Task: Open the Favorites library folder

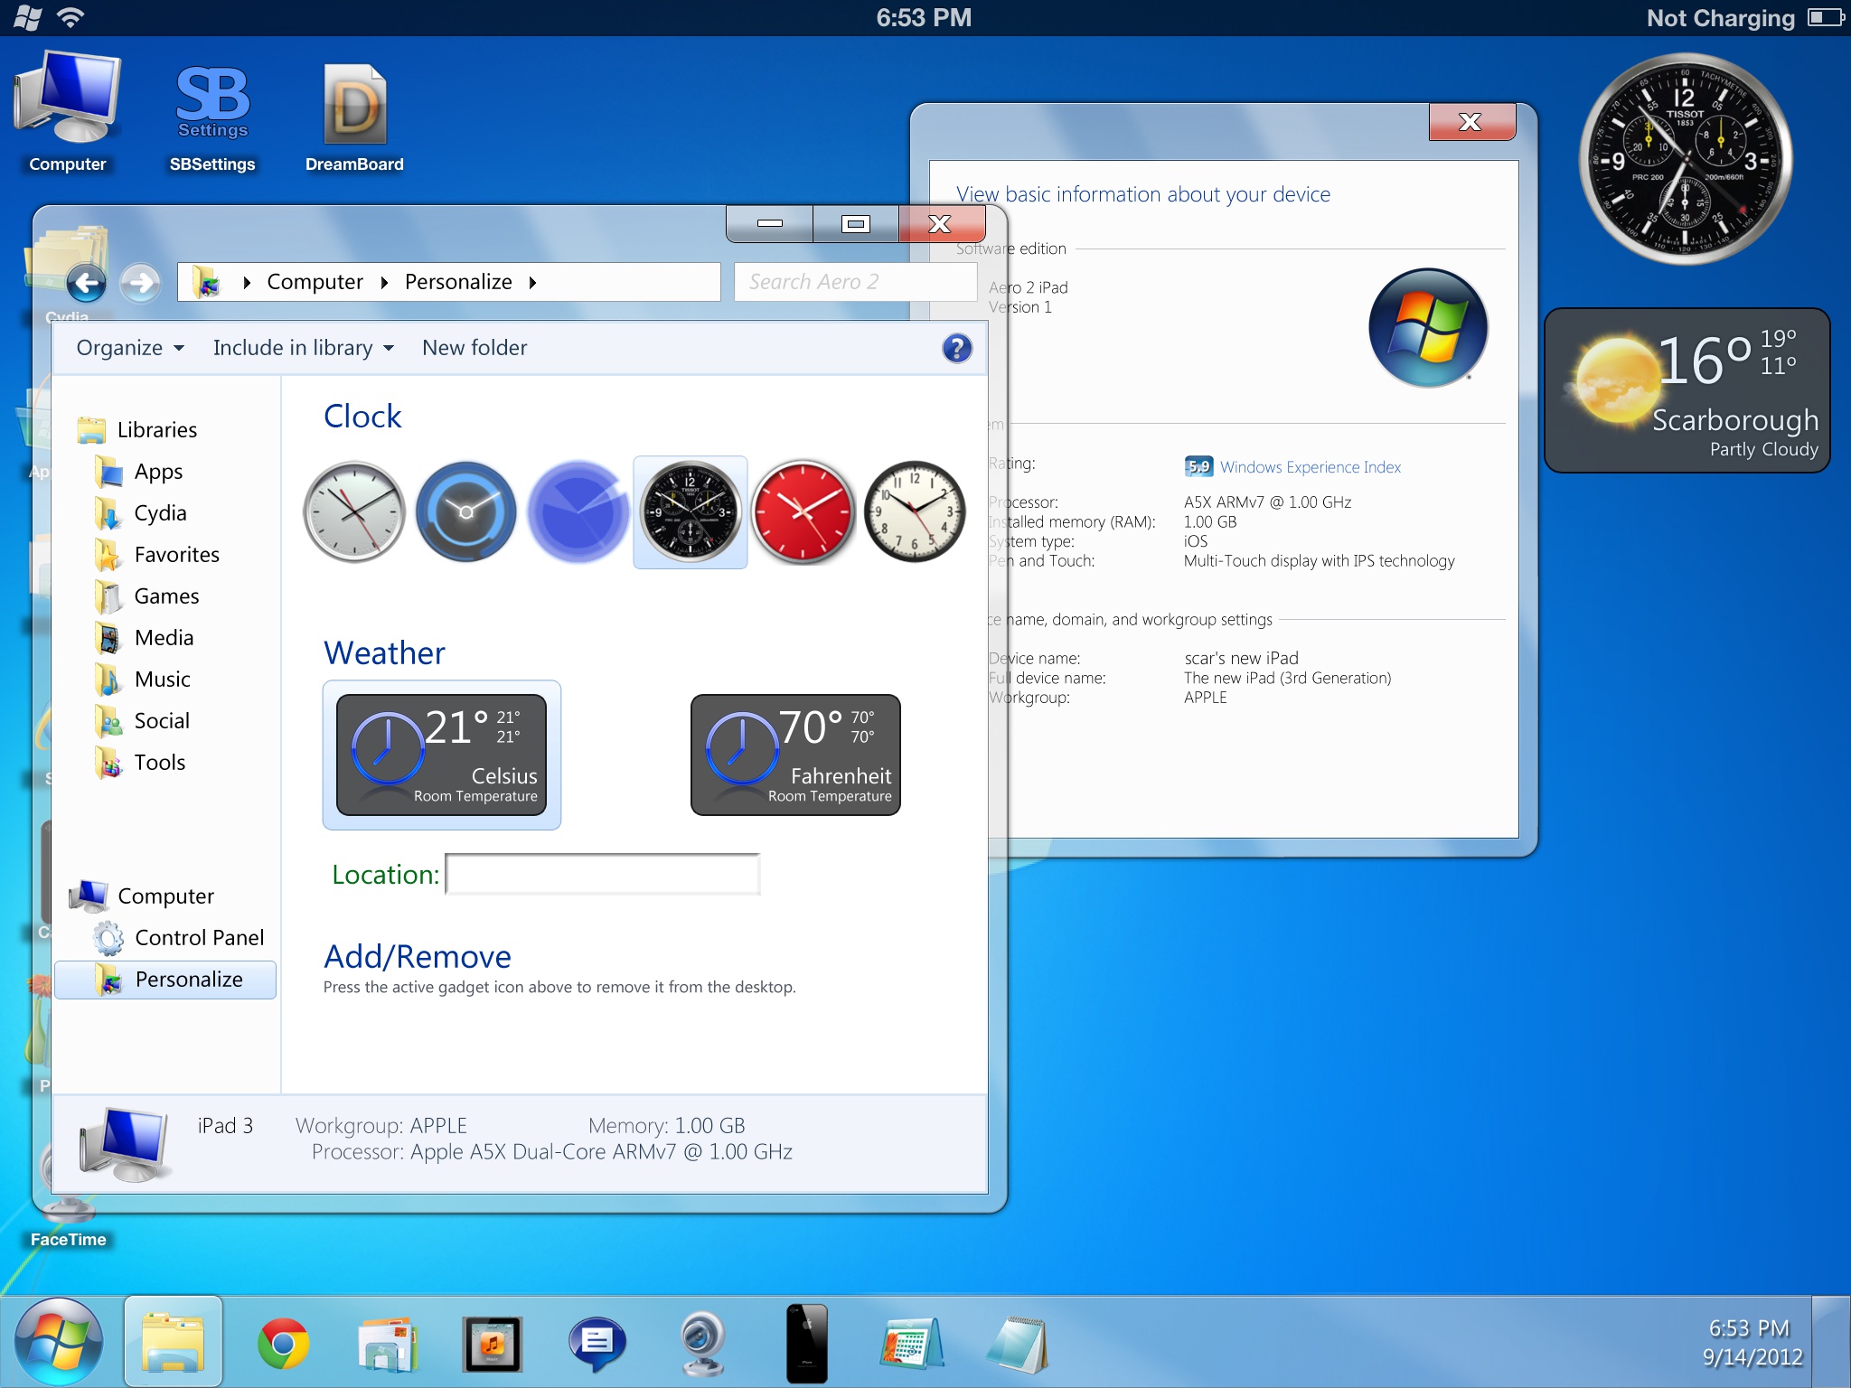Action: click(157, 555)
